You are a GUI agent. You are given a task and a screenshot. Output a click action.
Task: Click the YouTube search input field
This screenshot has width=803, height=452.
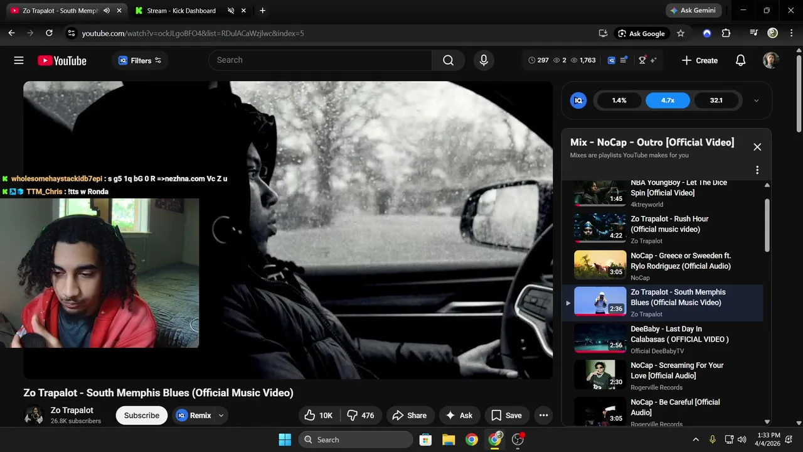[320, 60]
